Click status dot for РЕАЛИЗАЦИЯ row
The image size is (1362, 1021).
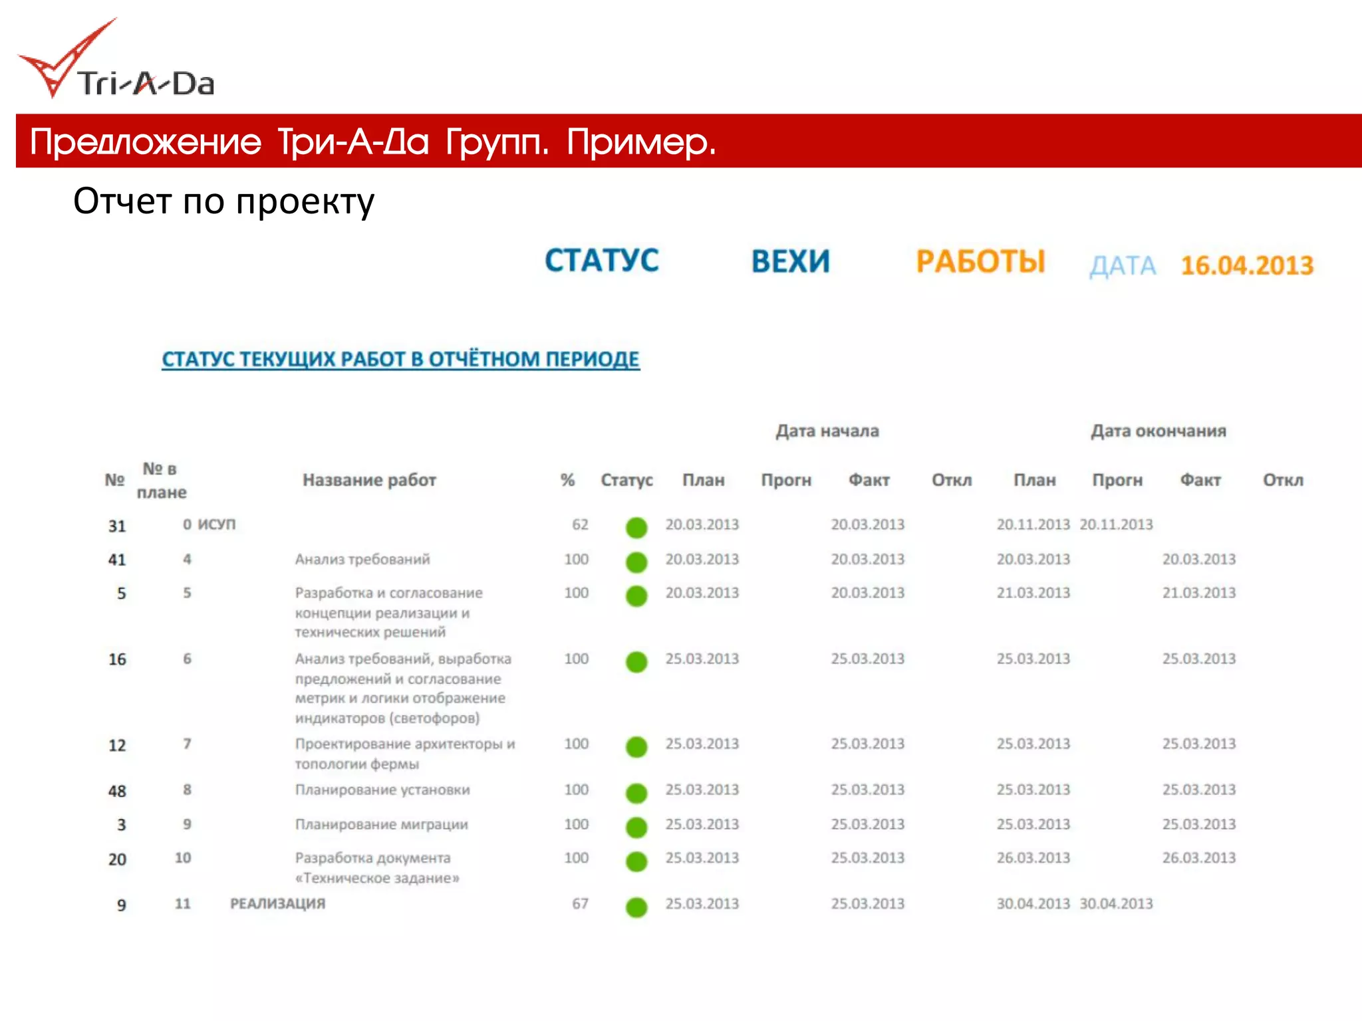636,907
